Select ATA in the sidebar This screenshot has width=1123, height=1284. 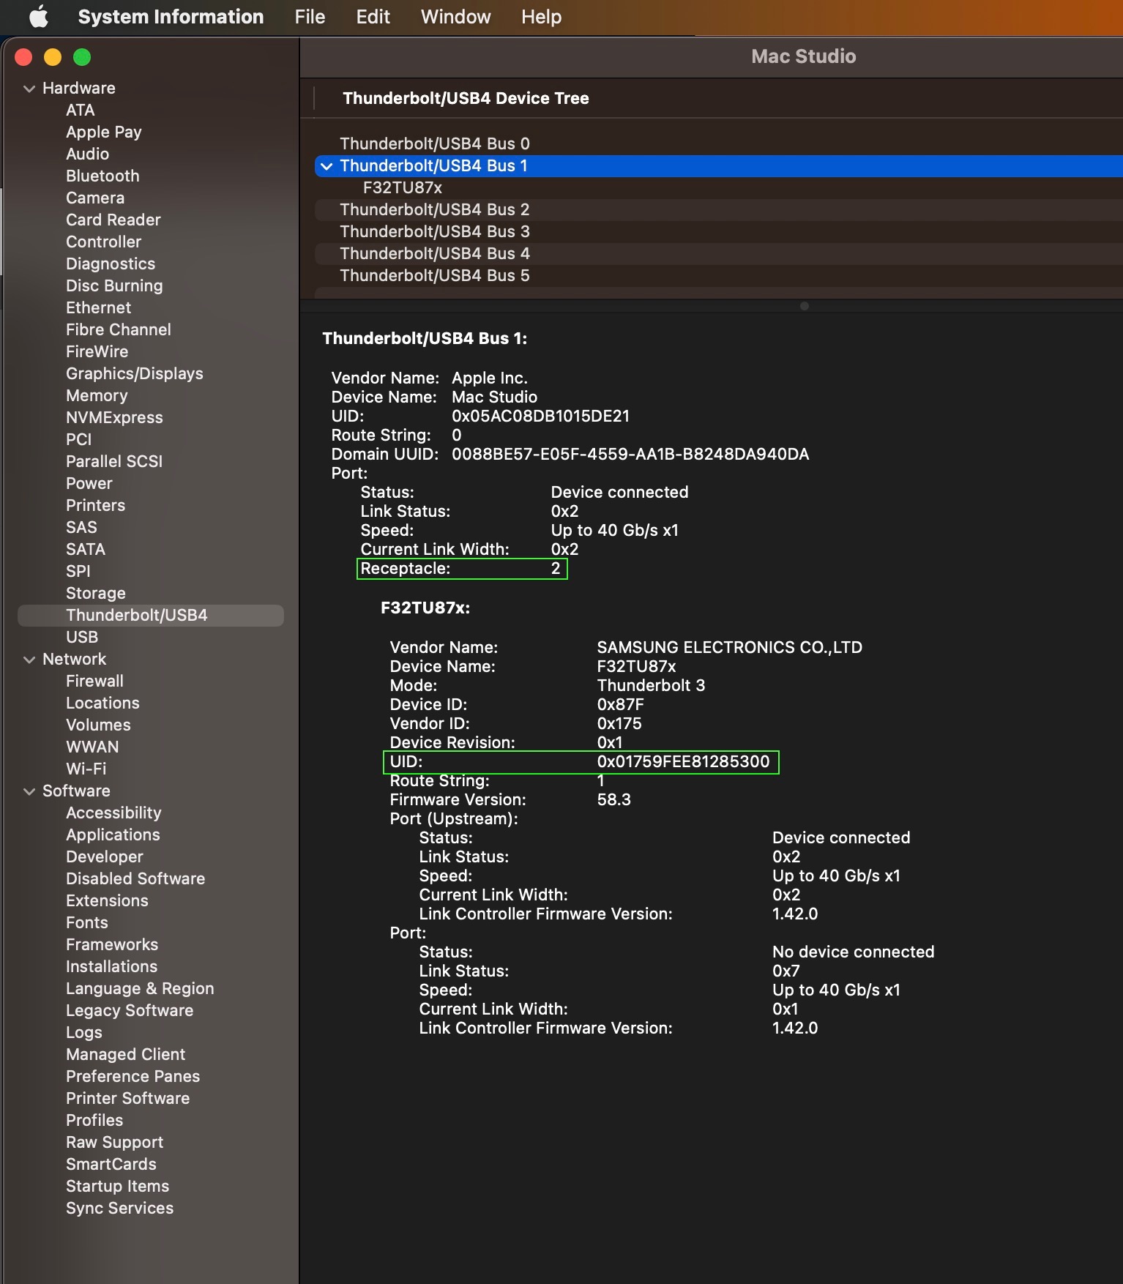[x=80, y=110]
